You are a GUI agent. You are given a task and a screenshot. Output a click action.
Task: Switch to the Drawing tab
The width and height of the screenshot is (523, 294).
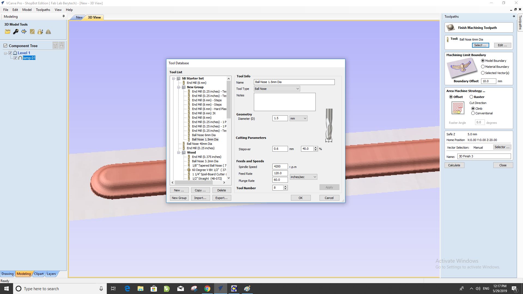[x=8, y=274]
